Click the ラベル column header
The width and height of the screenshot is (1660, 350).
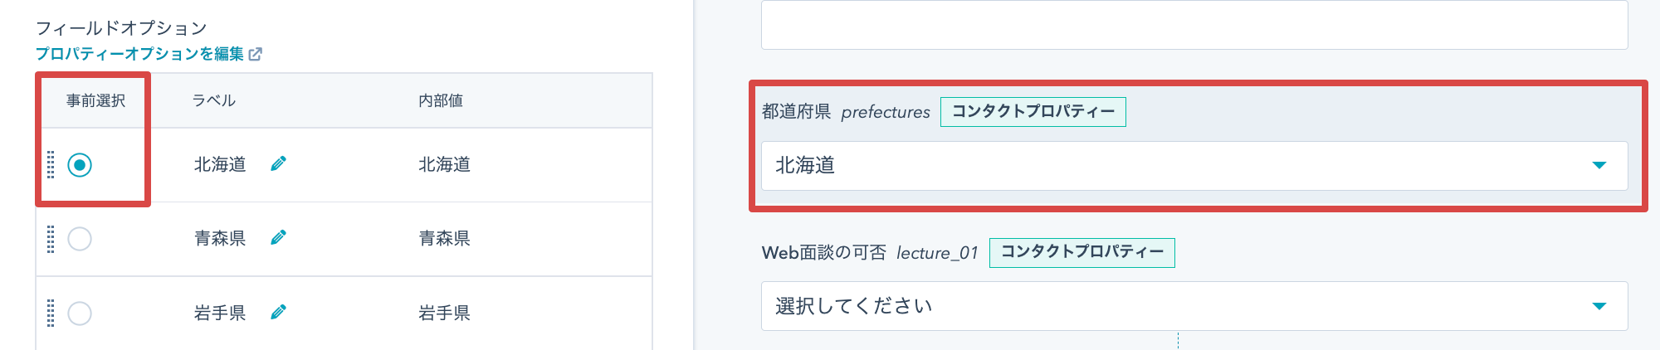click(x=214, y=100)
